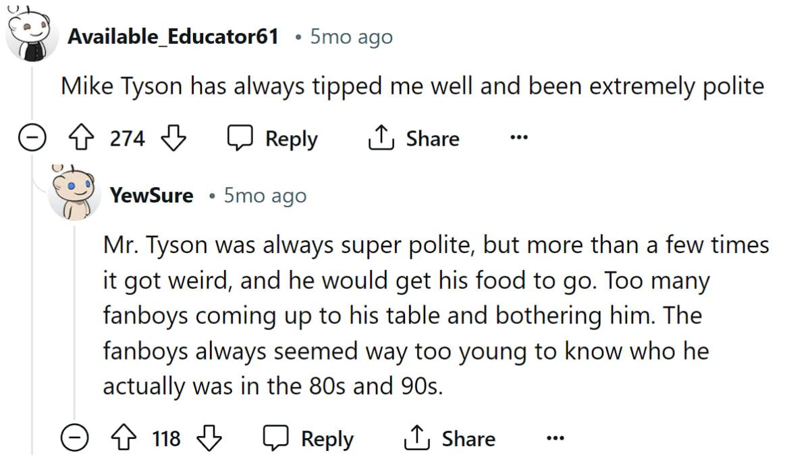Screen dimensions: 810x455
Task: Click the top comment's 5mo ago timestamp
Action: (351, 36)
